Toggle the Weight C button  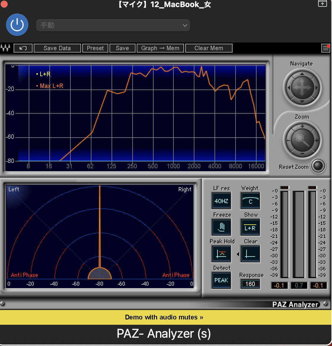250,201
